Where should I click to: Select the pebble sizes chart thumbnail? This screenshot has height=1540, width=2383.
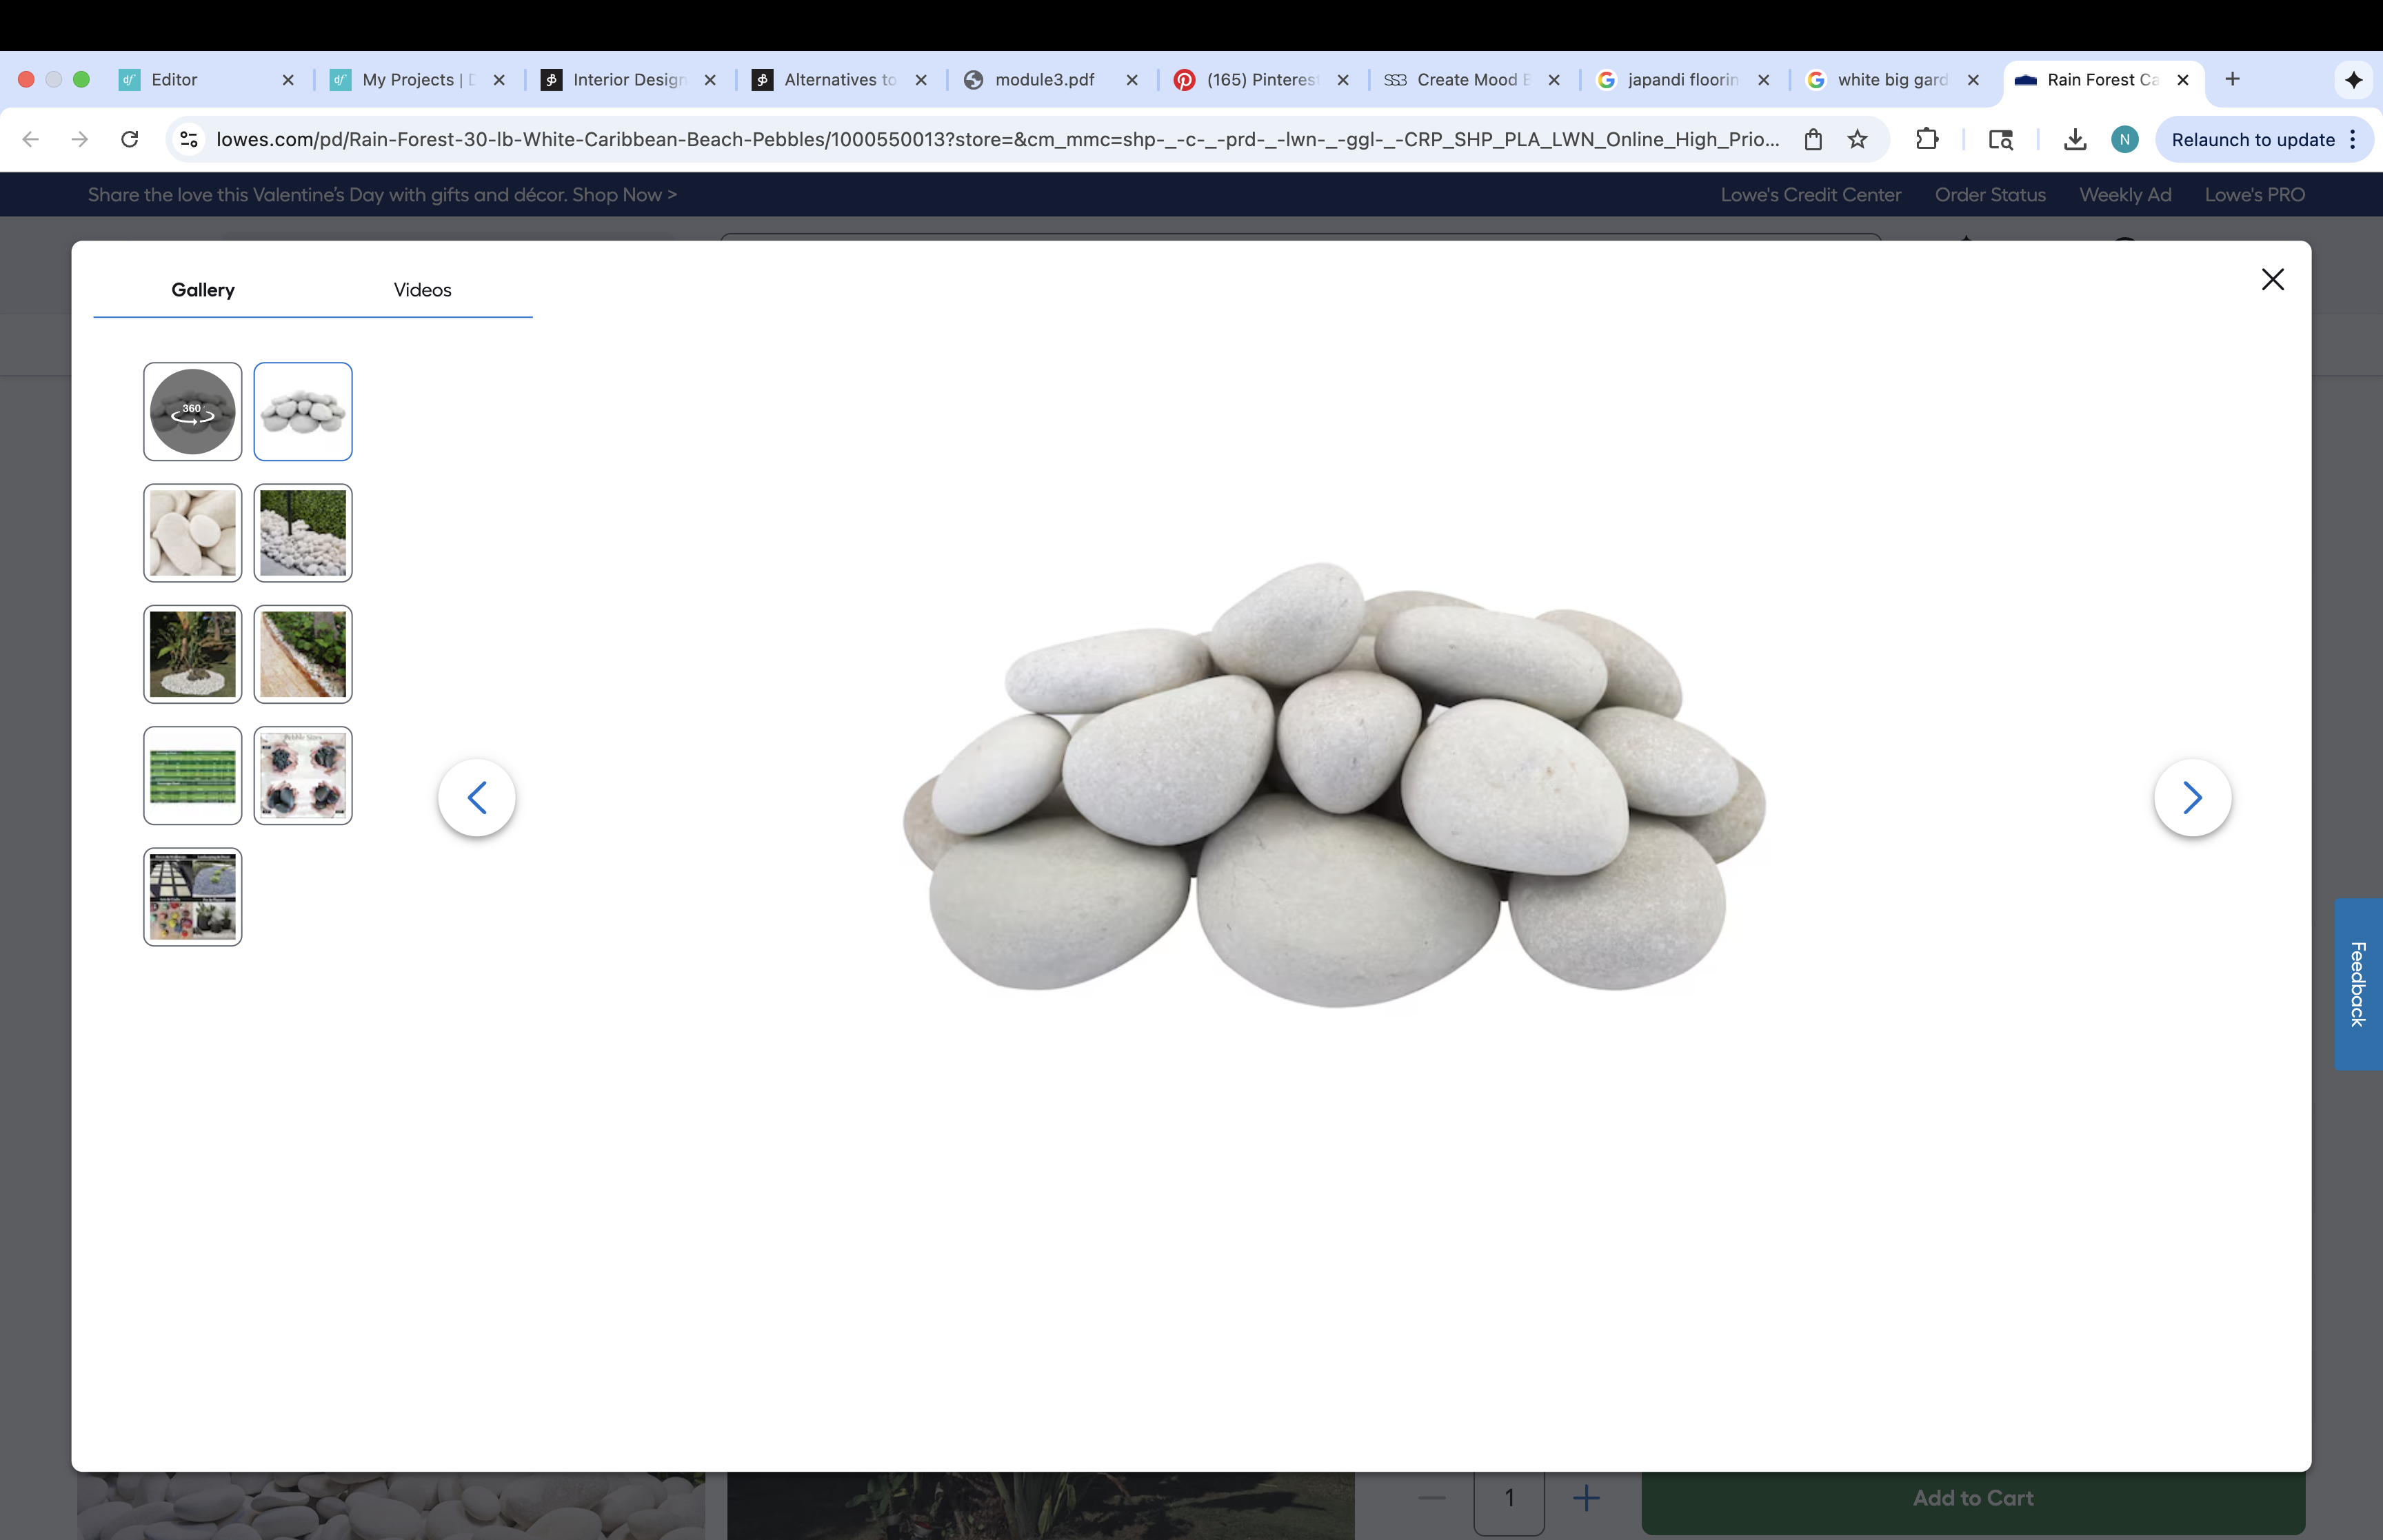tap(302, 775)
